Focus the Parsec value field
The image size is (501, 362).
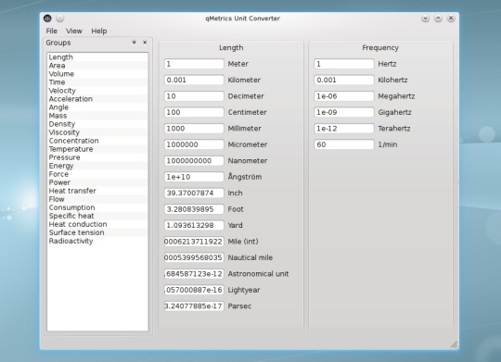pos(194,306)
